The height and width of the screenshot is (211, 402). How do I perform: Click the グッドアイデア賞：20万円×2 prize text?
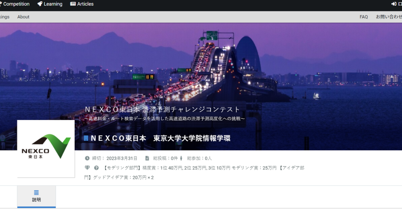(123, 178)
